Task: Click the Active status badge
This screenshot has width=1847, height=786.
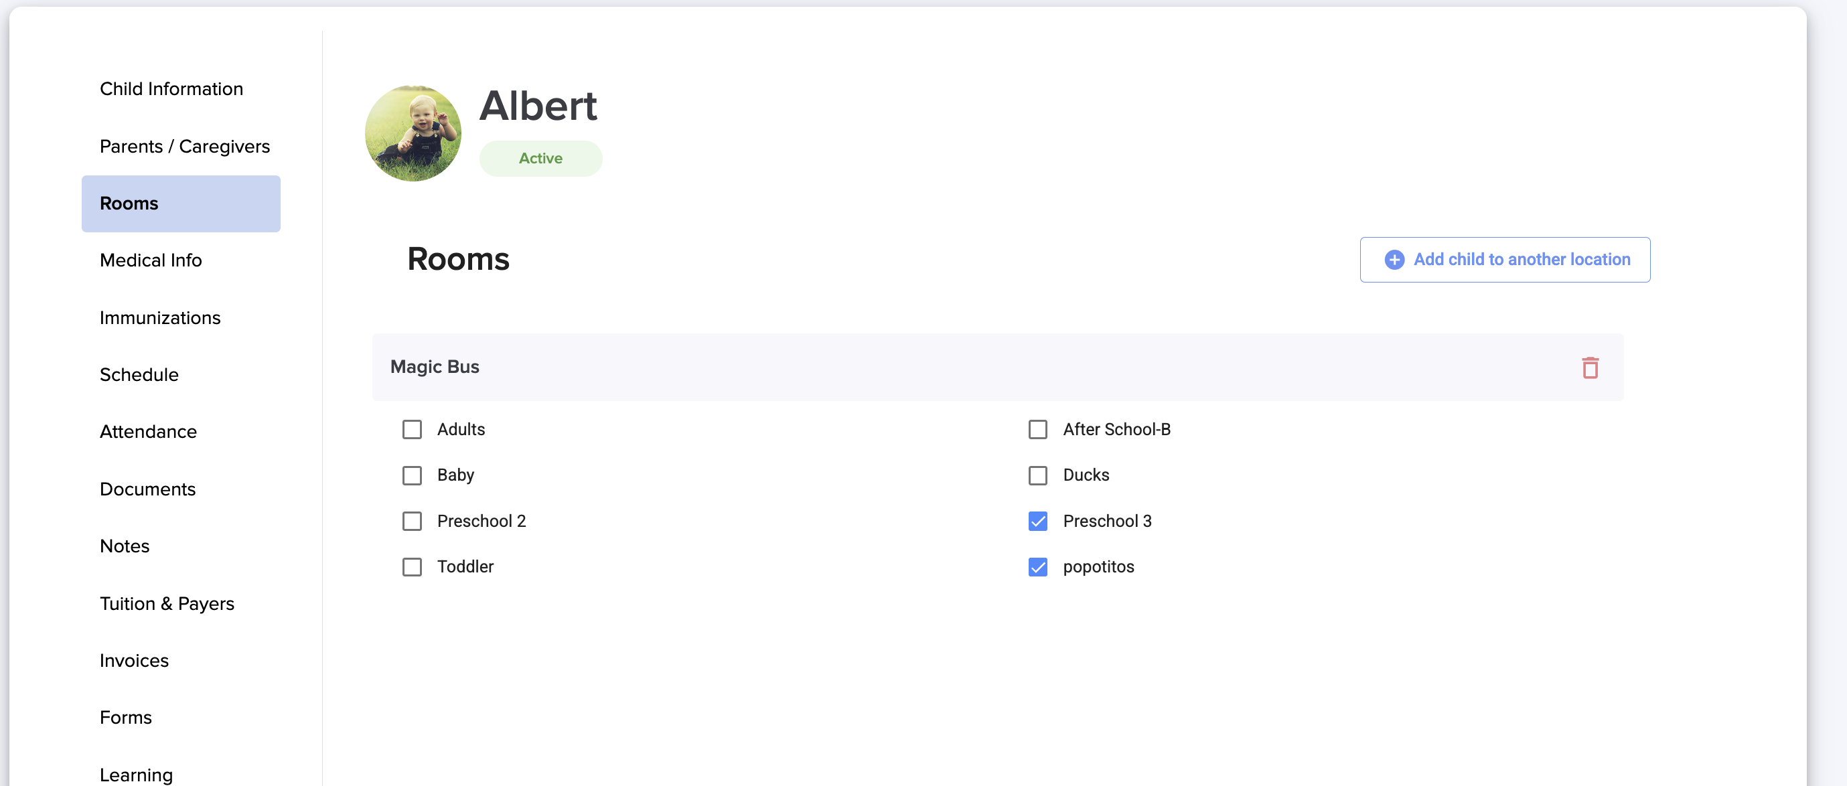Action: coord(540,159)
